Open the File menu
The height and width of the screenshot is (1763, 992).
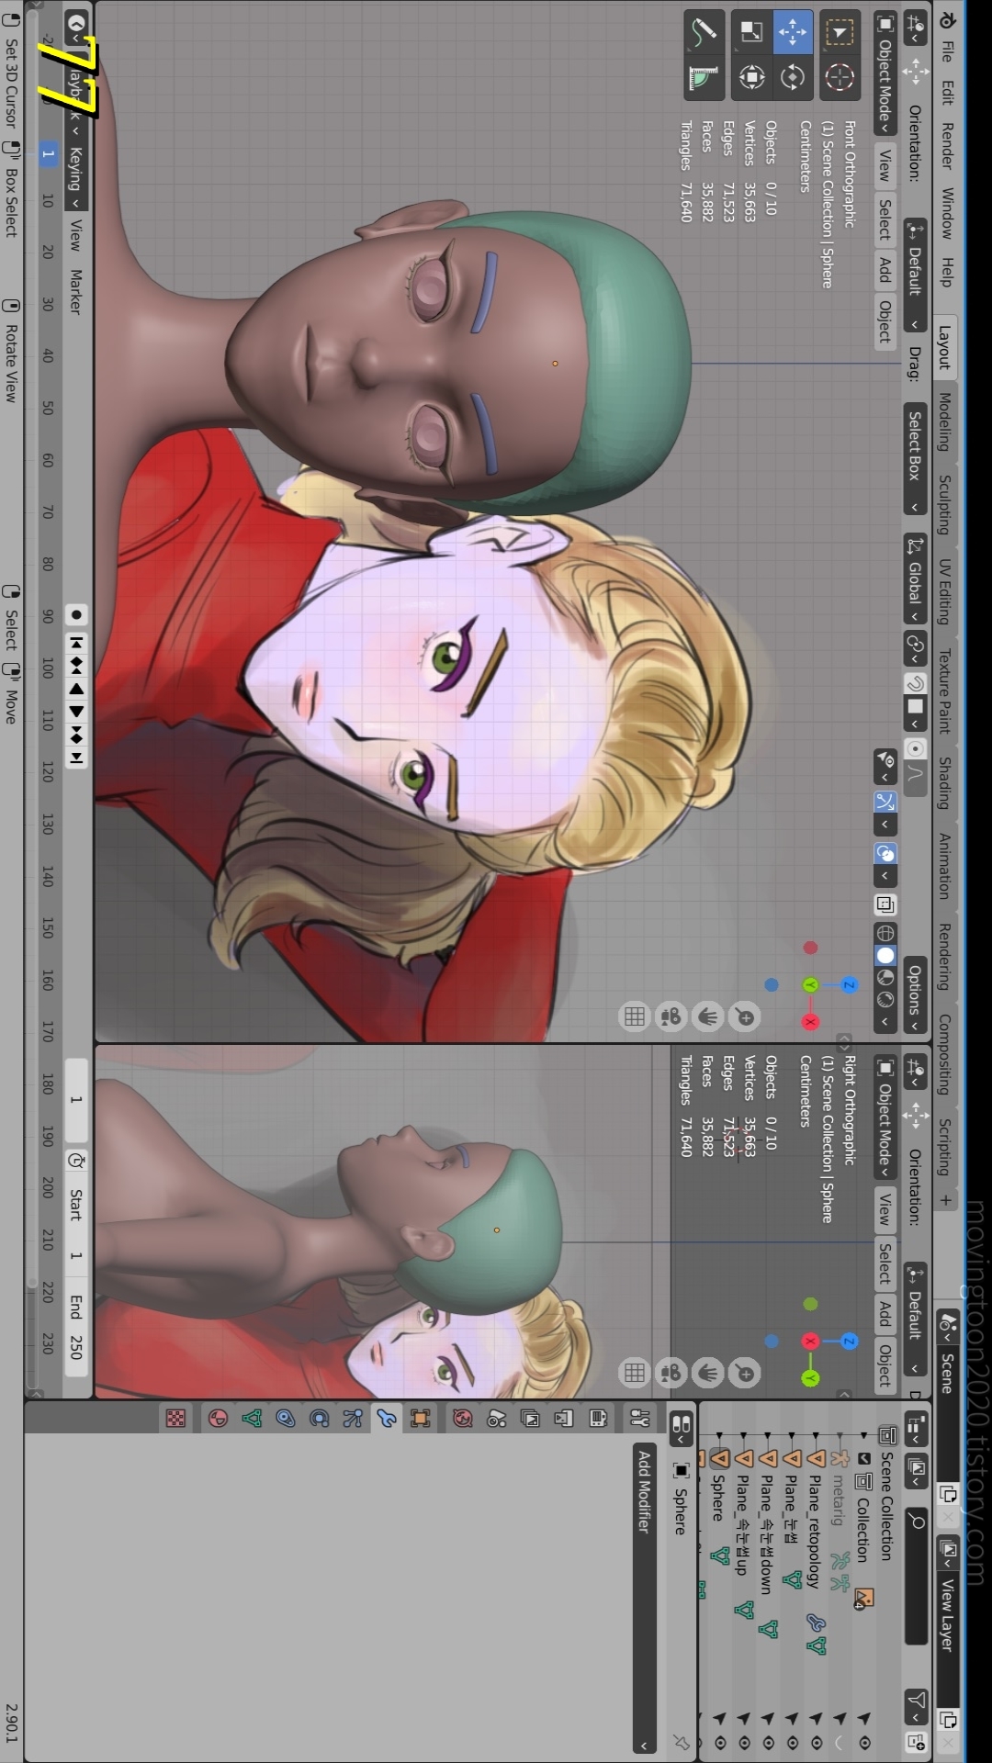946,52
